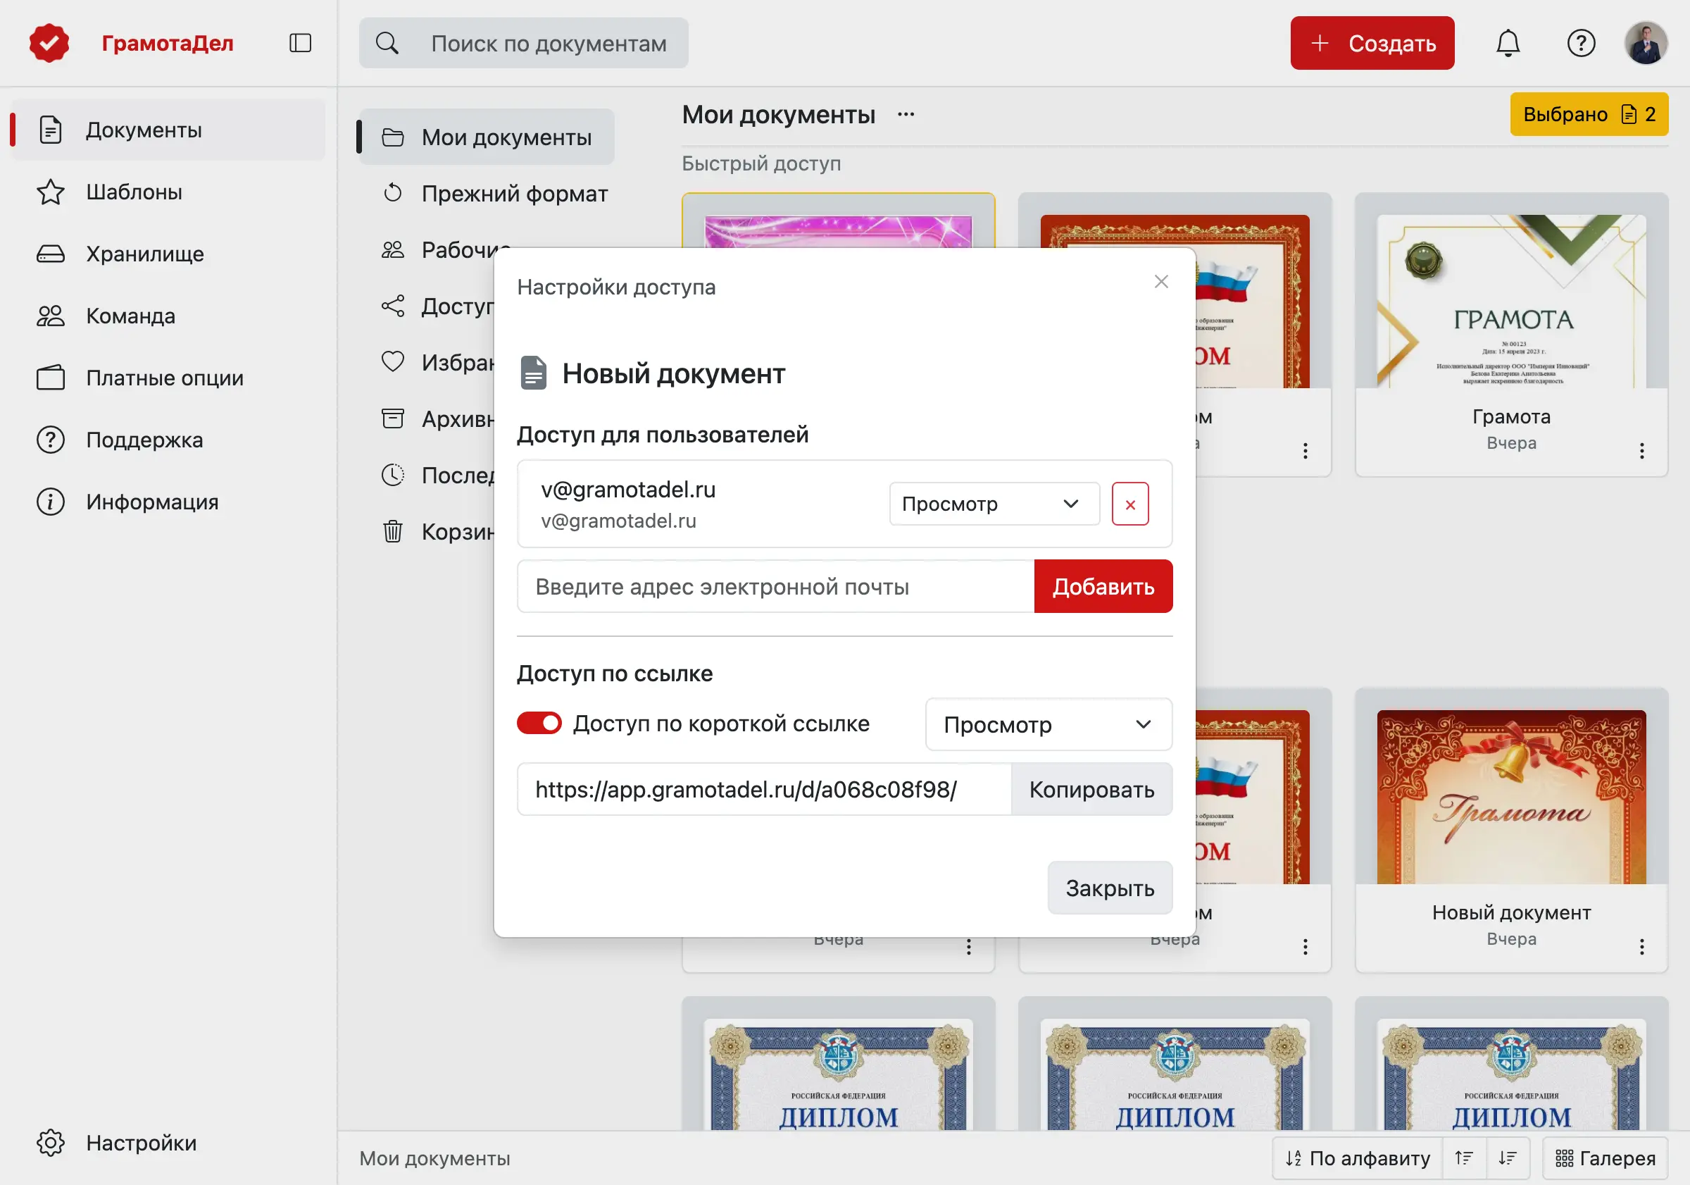Click the Копировать button

click(x=1091, y=790)
